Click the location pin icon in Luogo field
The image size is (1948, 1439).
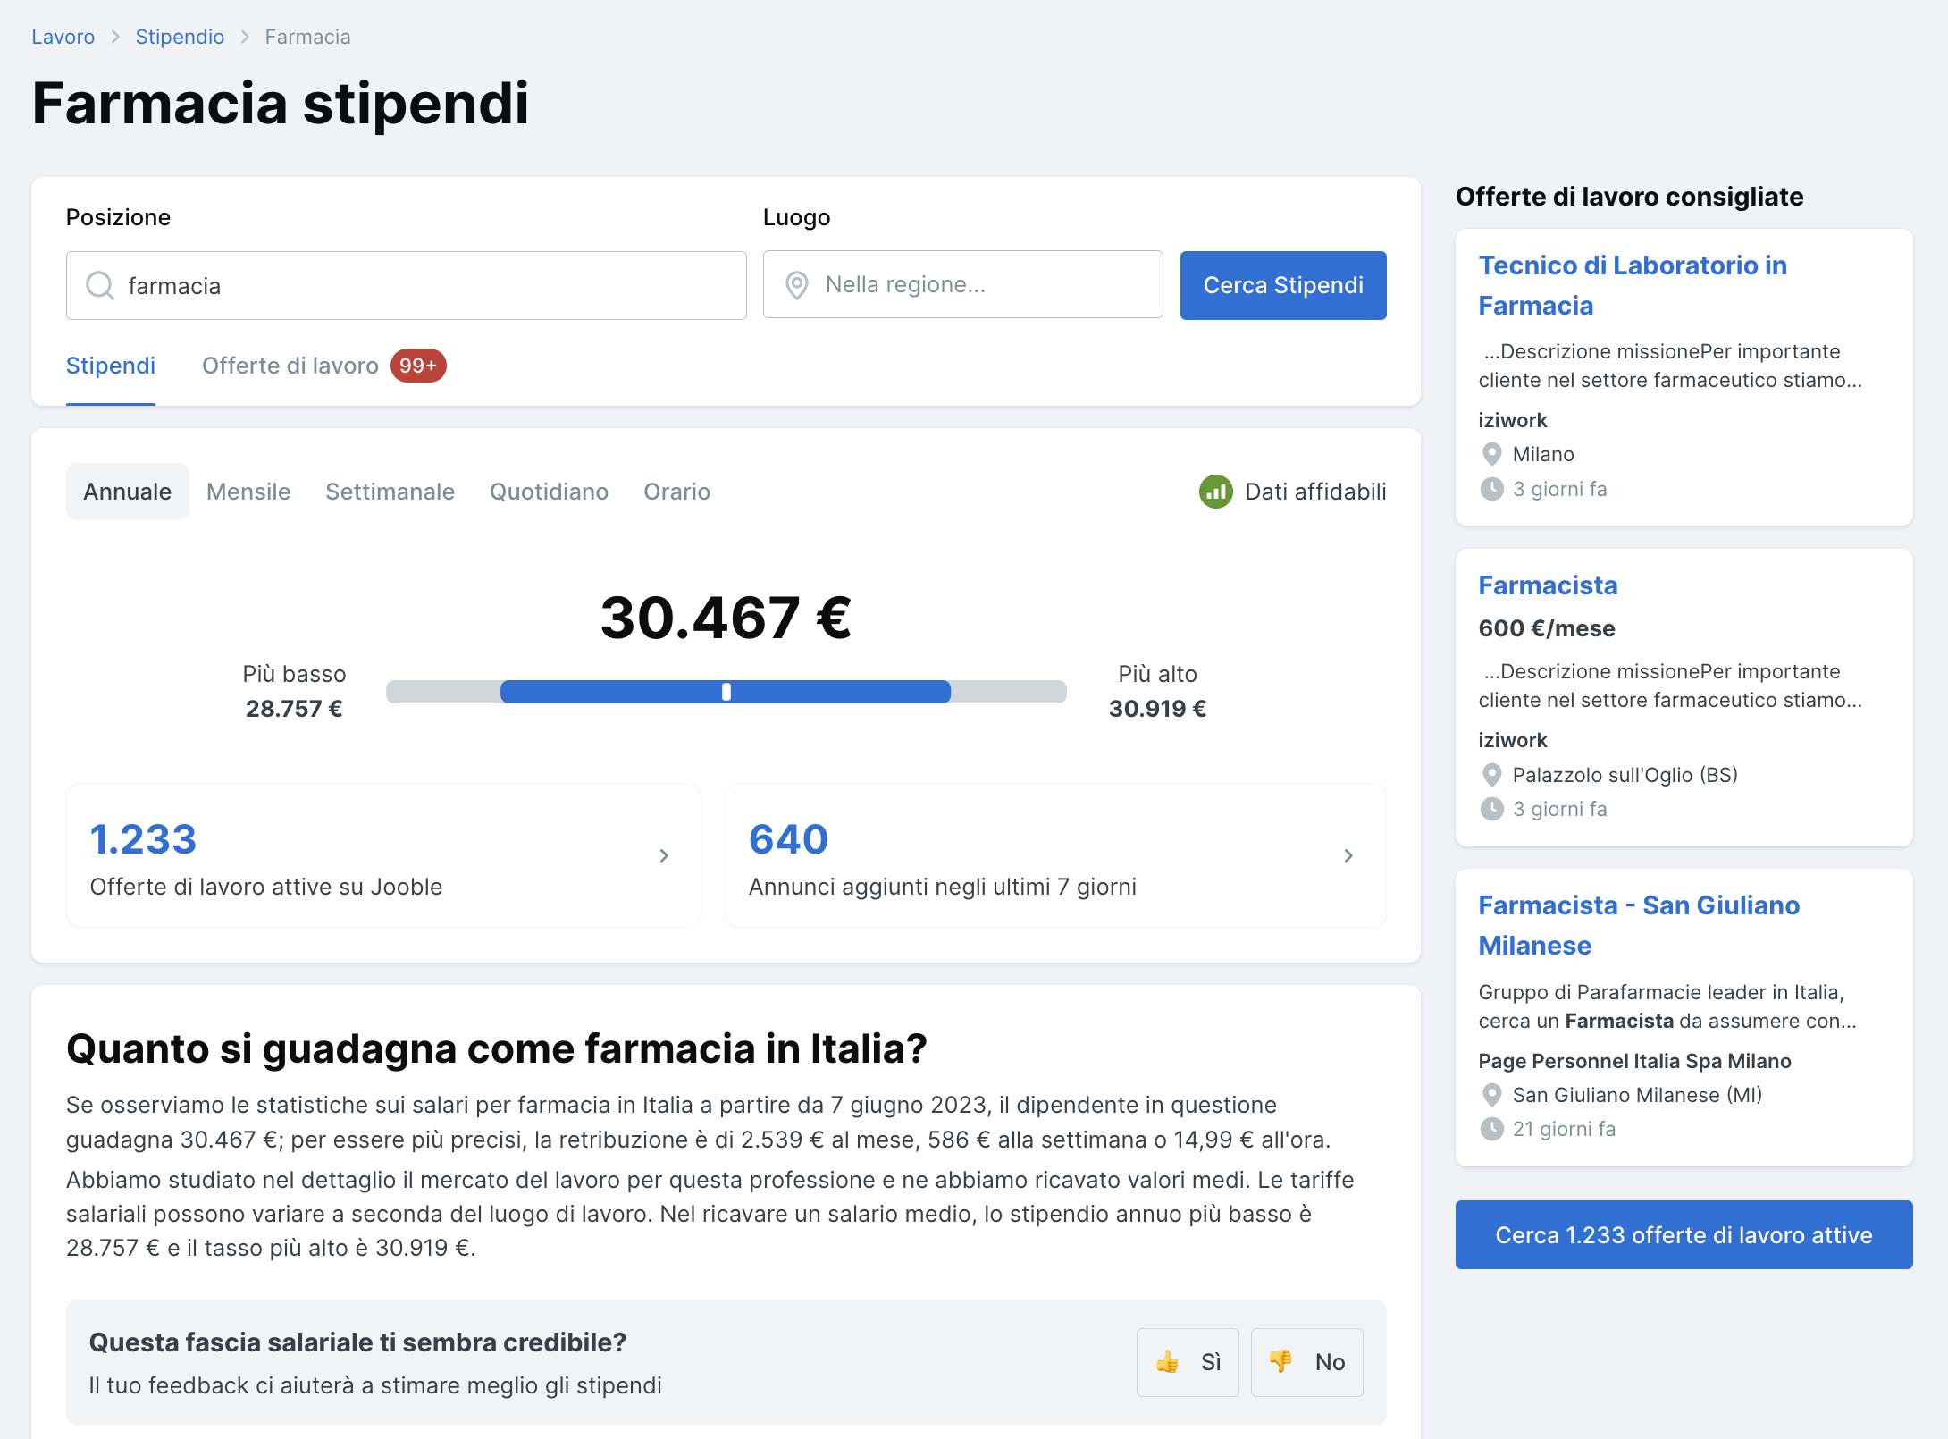point(796,285)
